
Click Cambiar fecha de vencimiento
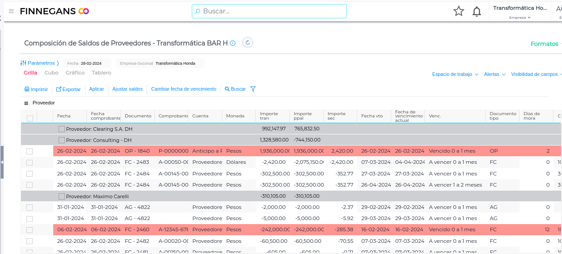tap(184, 89)
